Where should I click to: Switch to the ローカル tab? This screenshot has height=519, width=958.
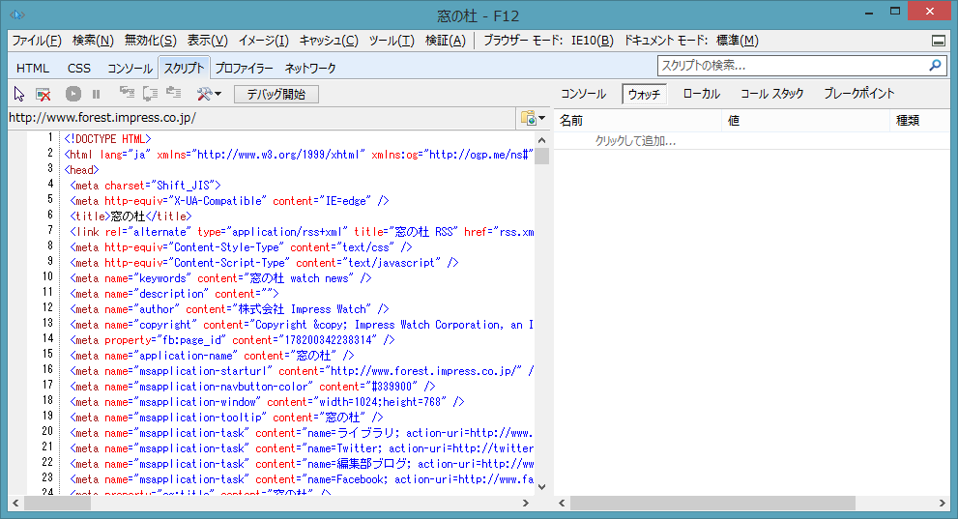tap(702, 94)
